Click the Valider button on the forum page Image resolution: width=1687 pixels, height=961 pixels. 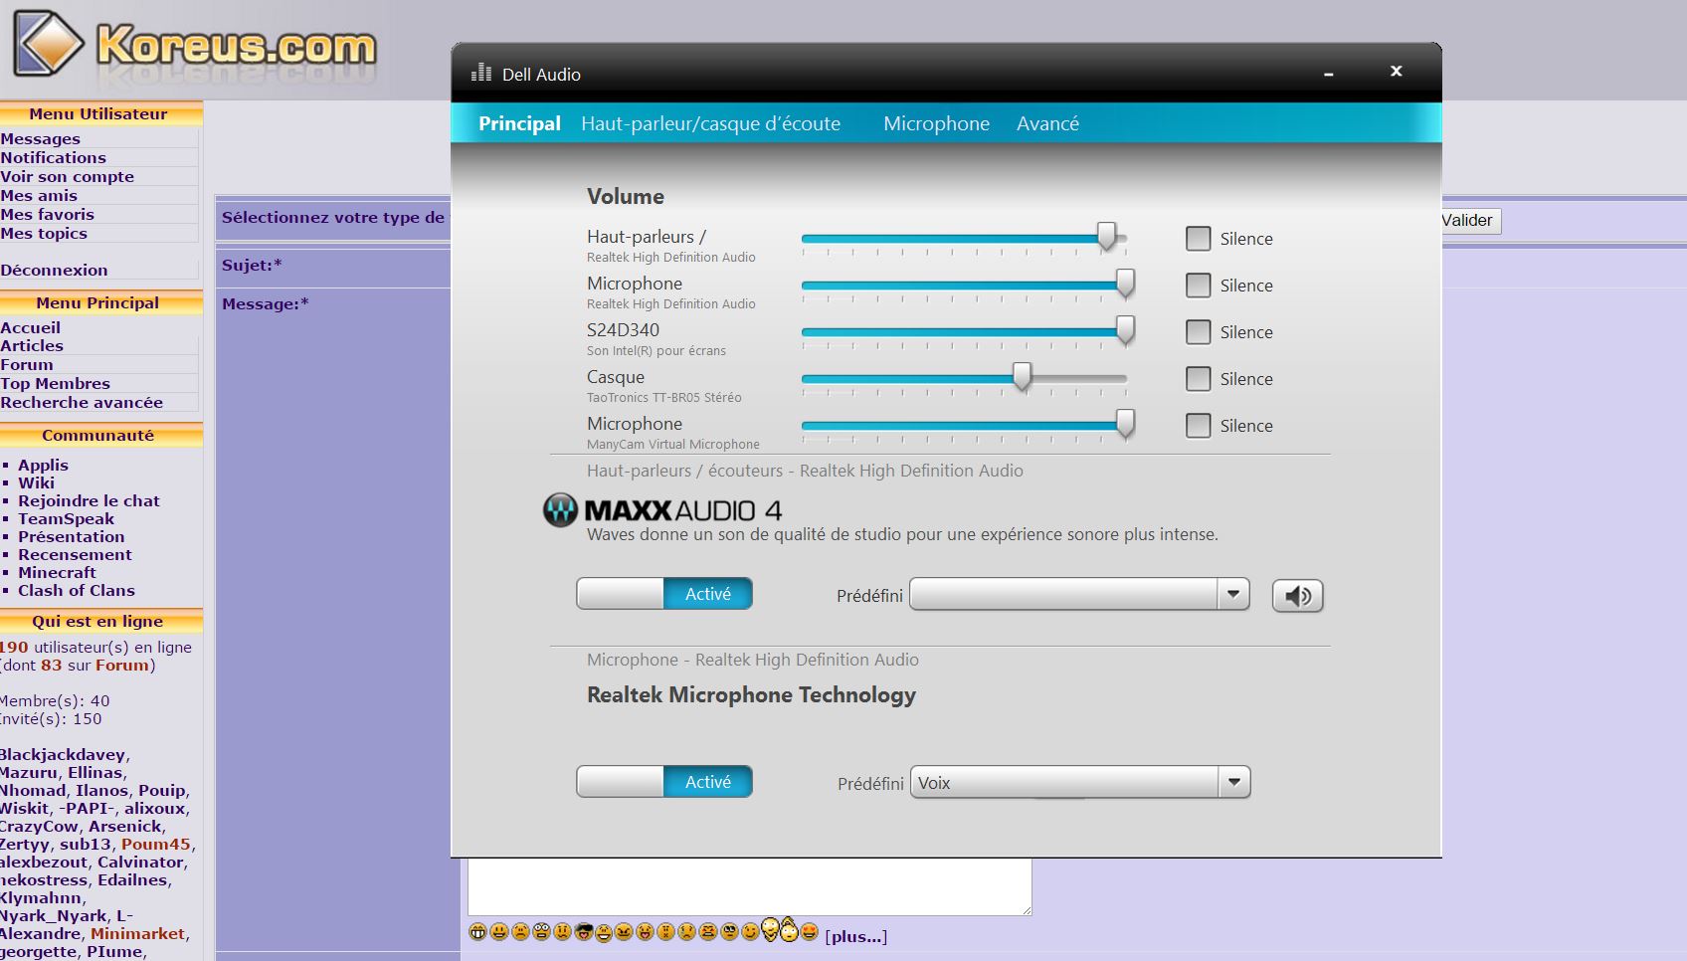(1470, 221)
